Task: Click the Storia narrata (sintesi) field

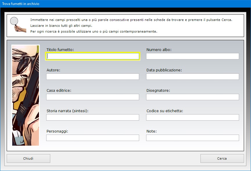Action: 93,117
